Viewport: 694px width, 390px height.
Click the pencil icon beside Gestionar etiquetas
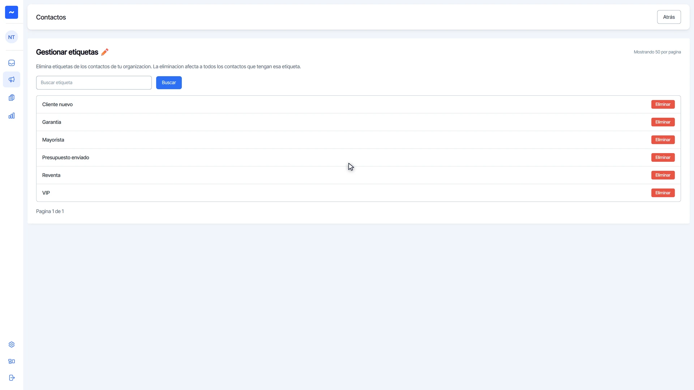tap(105, 52)
